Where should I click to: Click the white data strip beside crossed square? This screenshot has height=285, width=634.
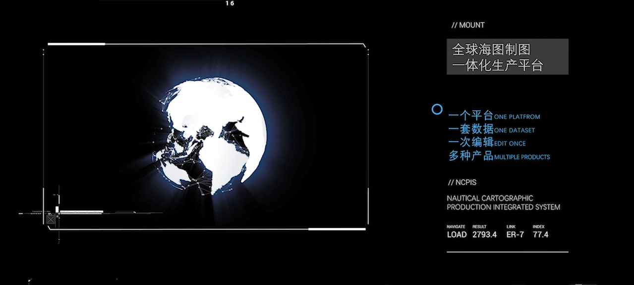pyautogui.click(x=82, y=212)
